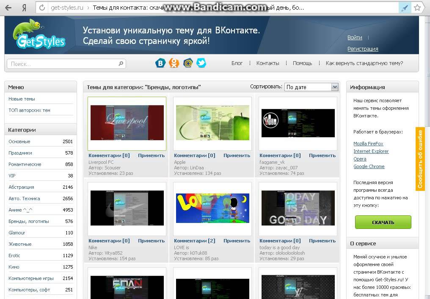Open comments for the 'LOVE is' theme
This screenshot has width=430, height=299.
coord(195,241)
